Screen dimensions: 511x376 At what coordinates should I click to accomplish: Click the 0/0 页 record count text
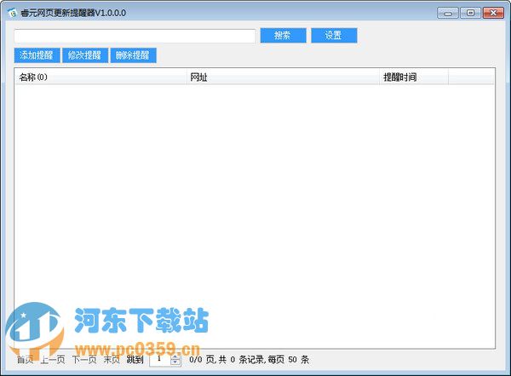click(249, 360)
